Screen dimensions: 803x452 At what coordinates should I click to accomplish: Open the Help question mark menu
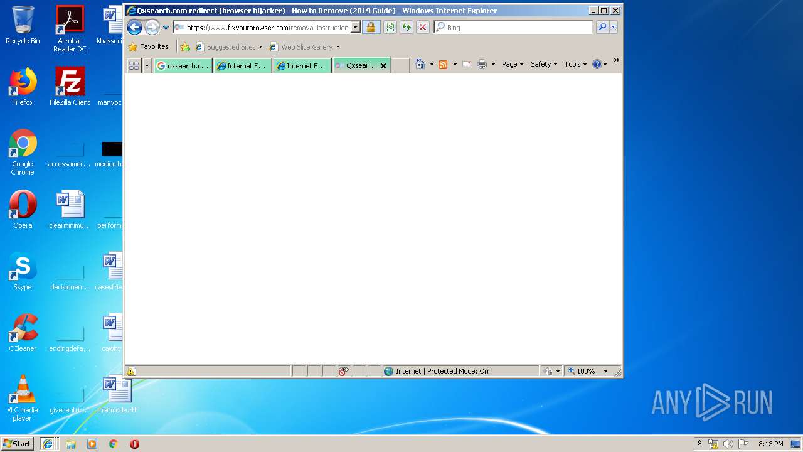[x=600, y=64]
